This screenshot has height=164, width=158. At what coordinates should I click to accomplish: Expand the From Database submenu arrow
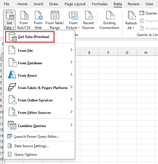coord(71,62)
